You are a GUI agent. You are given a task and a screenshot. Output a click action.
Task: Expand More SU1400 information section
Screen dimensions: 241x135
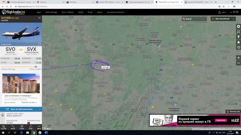tap(21, 109)
